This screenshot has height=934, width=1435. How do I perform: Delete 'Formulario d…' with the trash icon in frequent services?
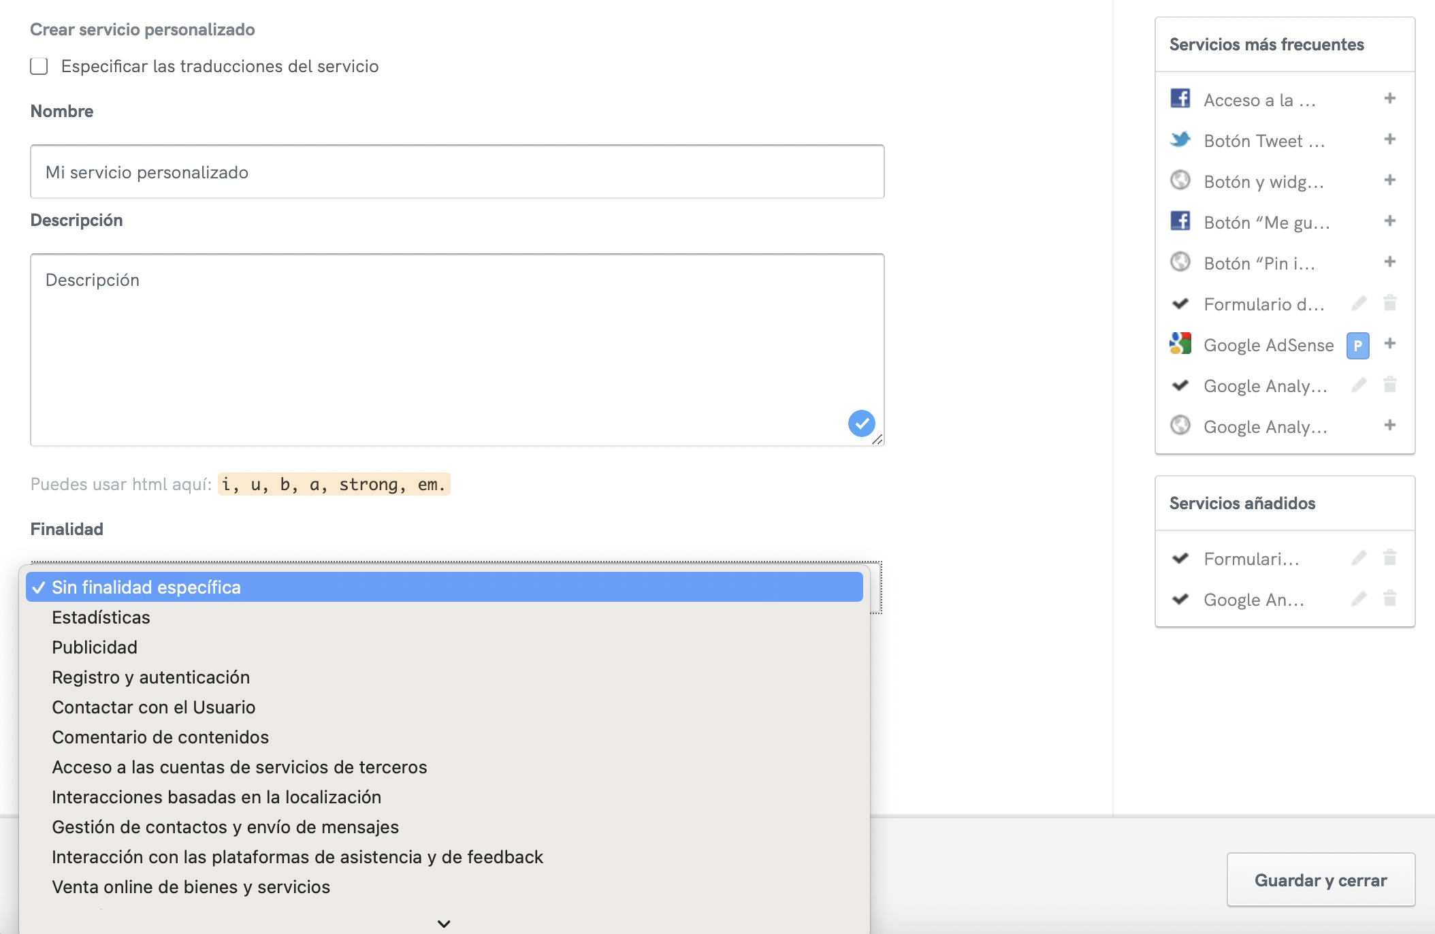tap(1389, 303)
